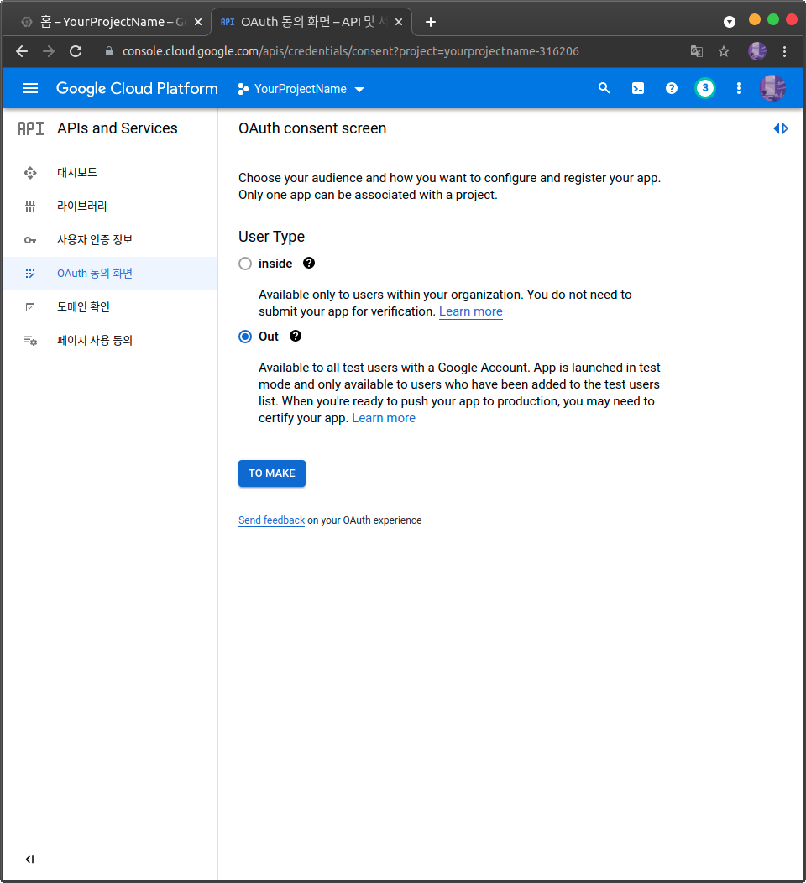Go forward with the browser forward arrow

pos(49,51)
